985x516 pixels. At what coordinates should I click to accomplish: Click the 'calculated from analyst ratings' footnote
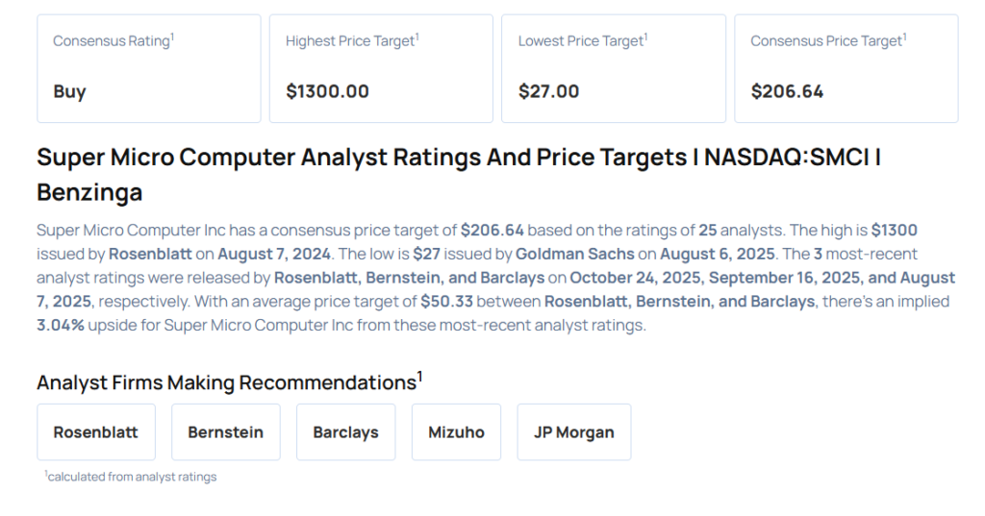131,477
